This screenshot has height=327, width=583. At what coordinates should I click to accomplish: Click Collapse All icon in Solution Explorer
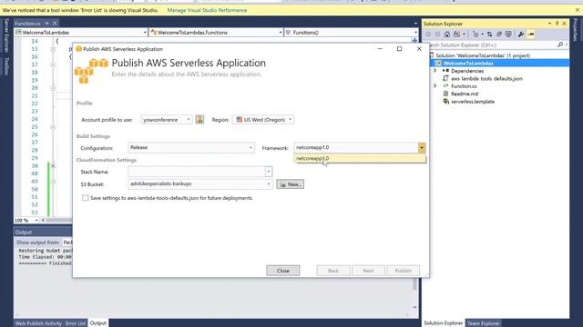[499, 35]
